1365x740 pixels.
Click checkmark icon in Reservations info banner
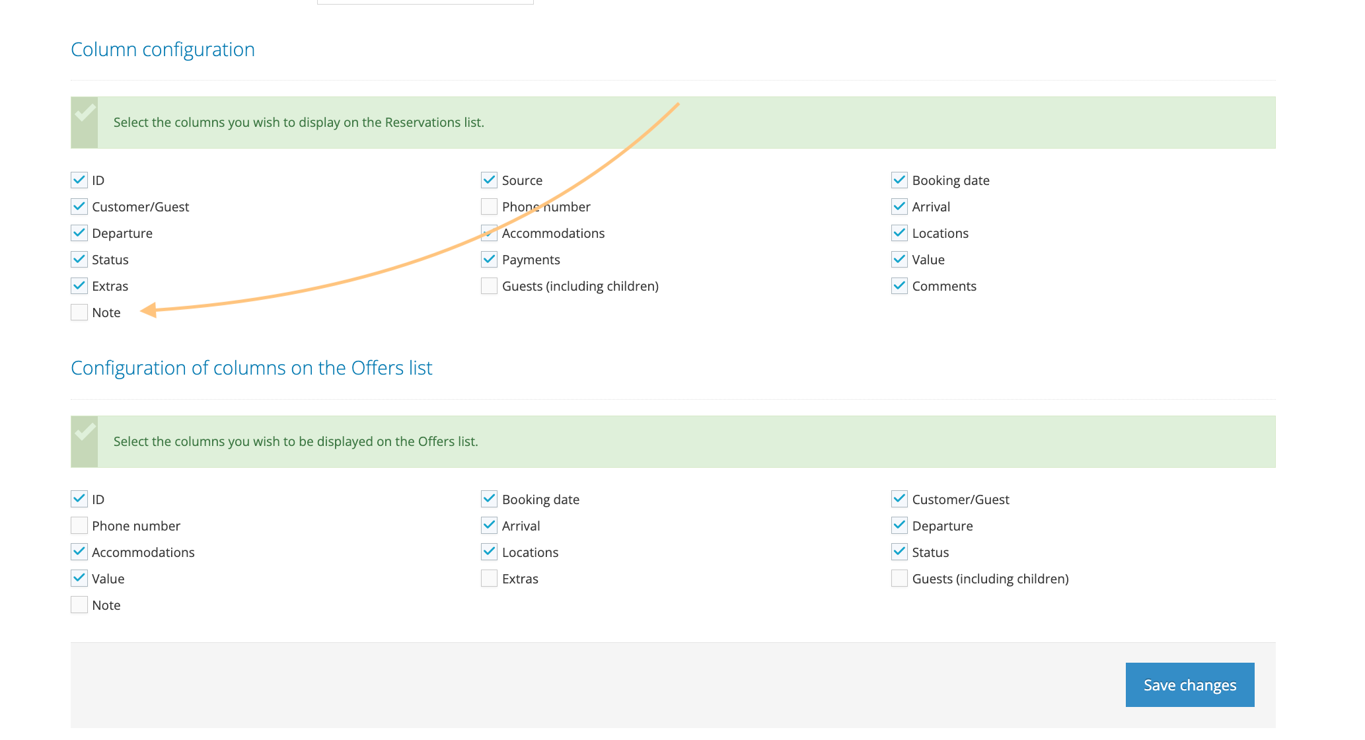click(85, 114)
